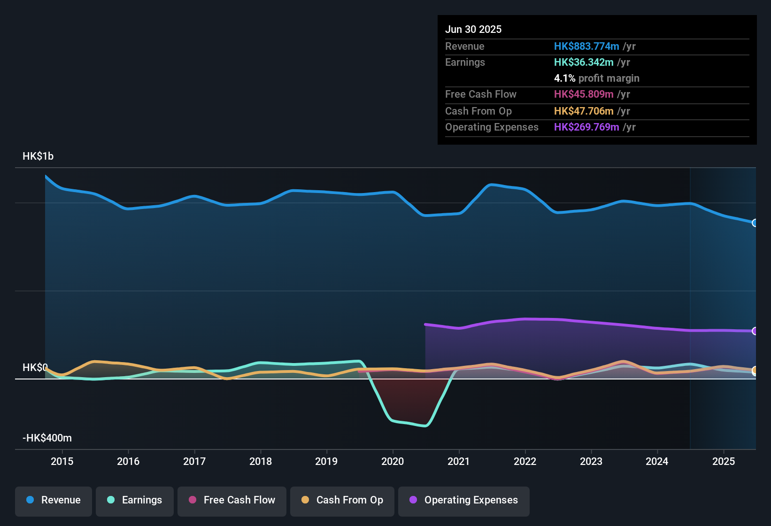The width and height of the screenshot is (771, 526).
Task: Toggle the Operating Expenses series visibility
Action: [x=464, y=501]
